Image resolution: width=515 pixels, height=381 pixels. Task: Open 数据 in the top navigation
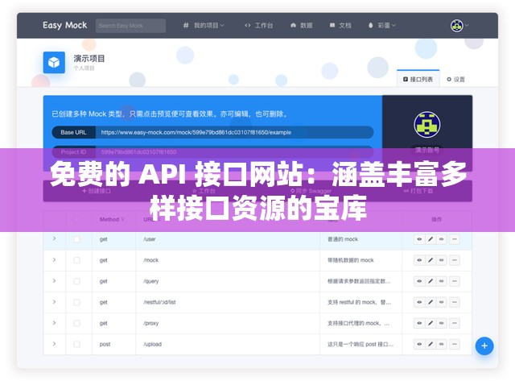click(302, 26)
